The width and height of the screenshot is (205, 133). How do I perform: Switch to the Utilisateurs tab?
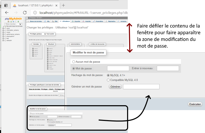coord(65,21)
